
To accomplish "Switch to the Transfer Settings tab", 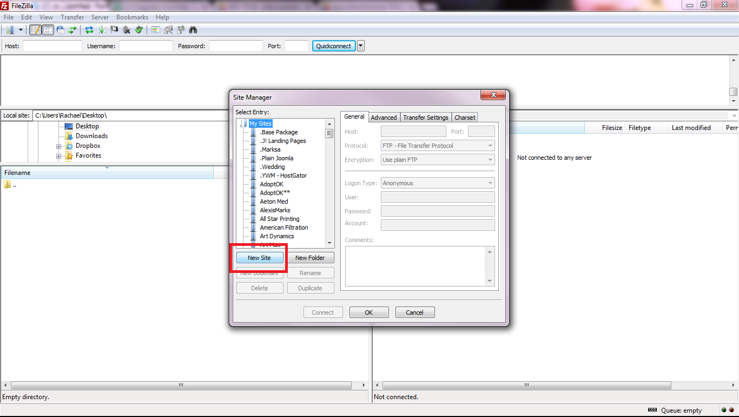I will coord(426,117).
